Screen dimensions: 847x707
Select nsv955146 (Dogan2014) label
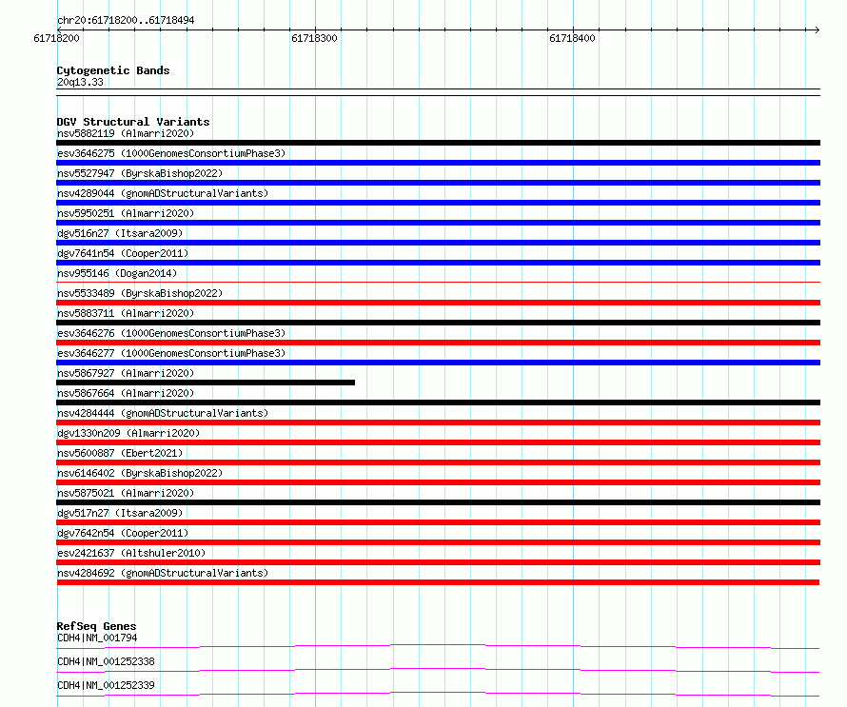click(117, 273)
